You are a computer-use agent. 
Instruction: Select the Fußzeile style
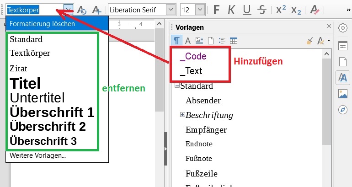[x=201, y=174]
